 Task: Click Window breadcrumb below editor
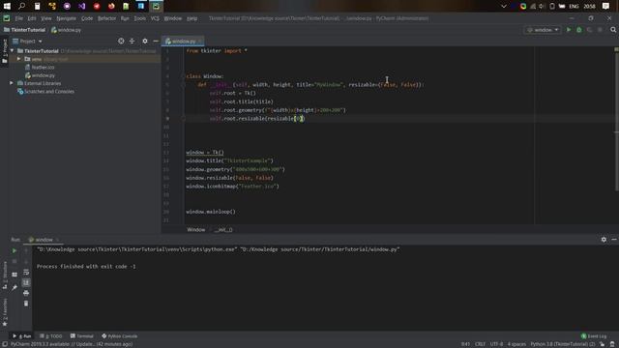click(x=195, y=230)
